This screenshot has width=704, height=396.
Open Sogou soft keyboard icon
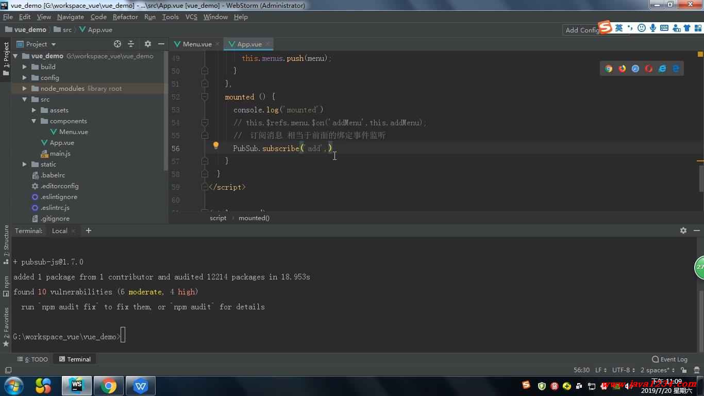click(664, 28)
